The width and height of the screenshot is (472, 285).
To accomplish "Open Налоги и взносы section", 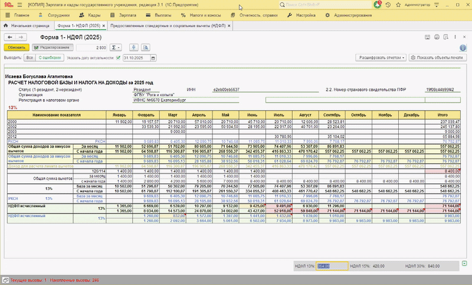I will point(201,15).
